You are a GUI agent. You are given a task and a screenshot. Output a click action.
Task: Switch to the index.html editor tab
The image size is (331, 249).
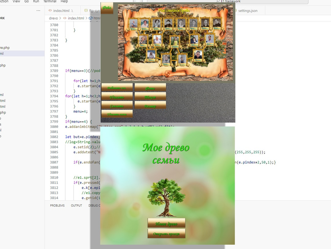63,10
